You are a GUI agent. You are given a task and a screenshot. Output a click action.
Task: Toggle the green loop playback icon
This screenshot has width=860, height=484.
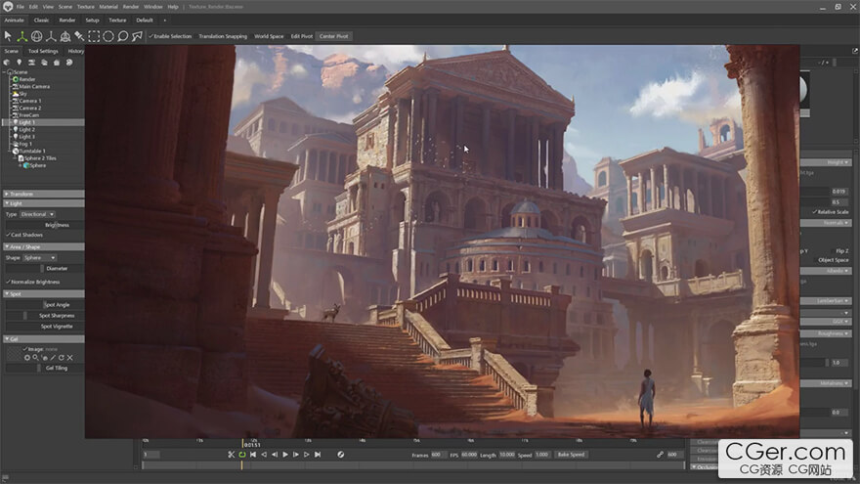point(242,455)
